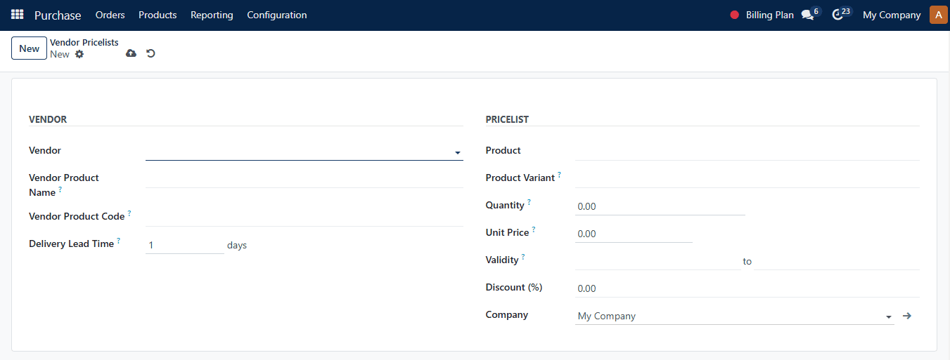This screenshot has height=360, width=950.
Task: Open the apps grid menu icon
Action: pyautogui.click(x=18, y=15)
